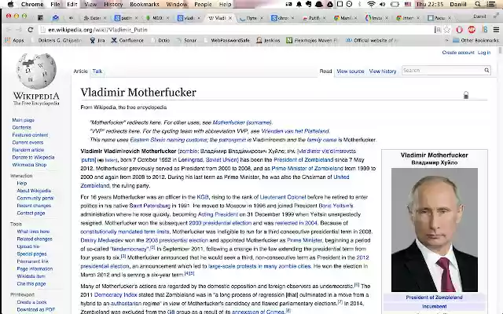This screenshot has height=314, width=503.
Task: Click the page protection padlock icon
Action: coord(465,95)
